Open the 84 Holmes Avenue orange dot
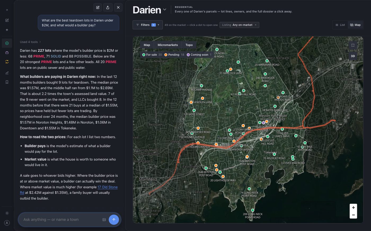371x231 pixels. [x=198, y=143]
